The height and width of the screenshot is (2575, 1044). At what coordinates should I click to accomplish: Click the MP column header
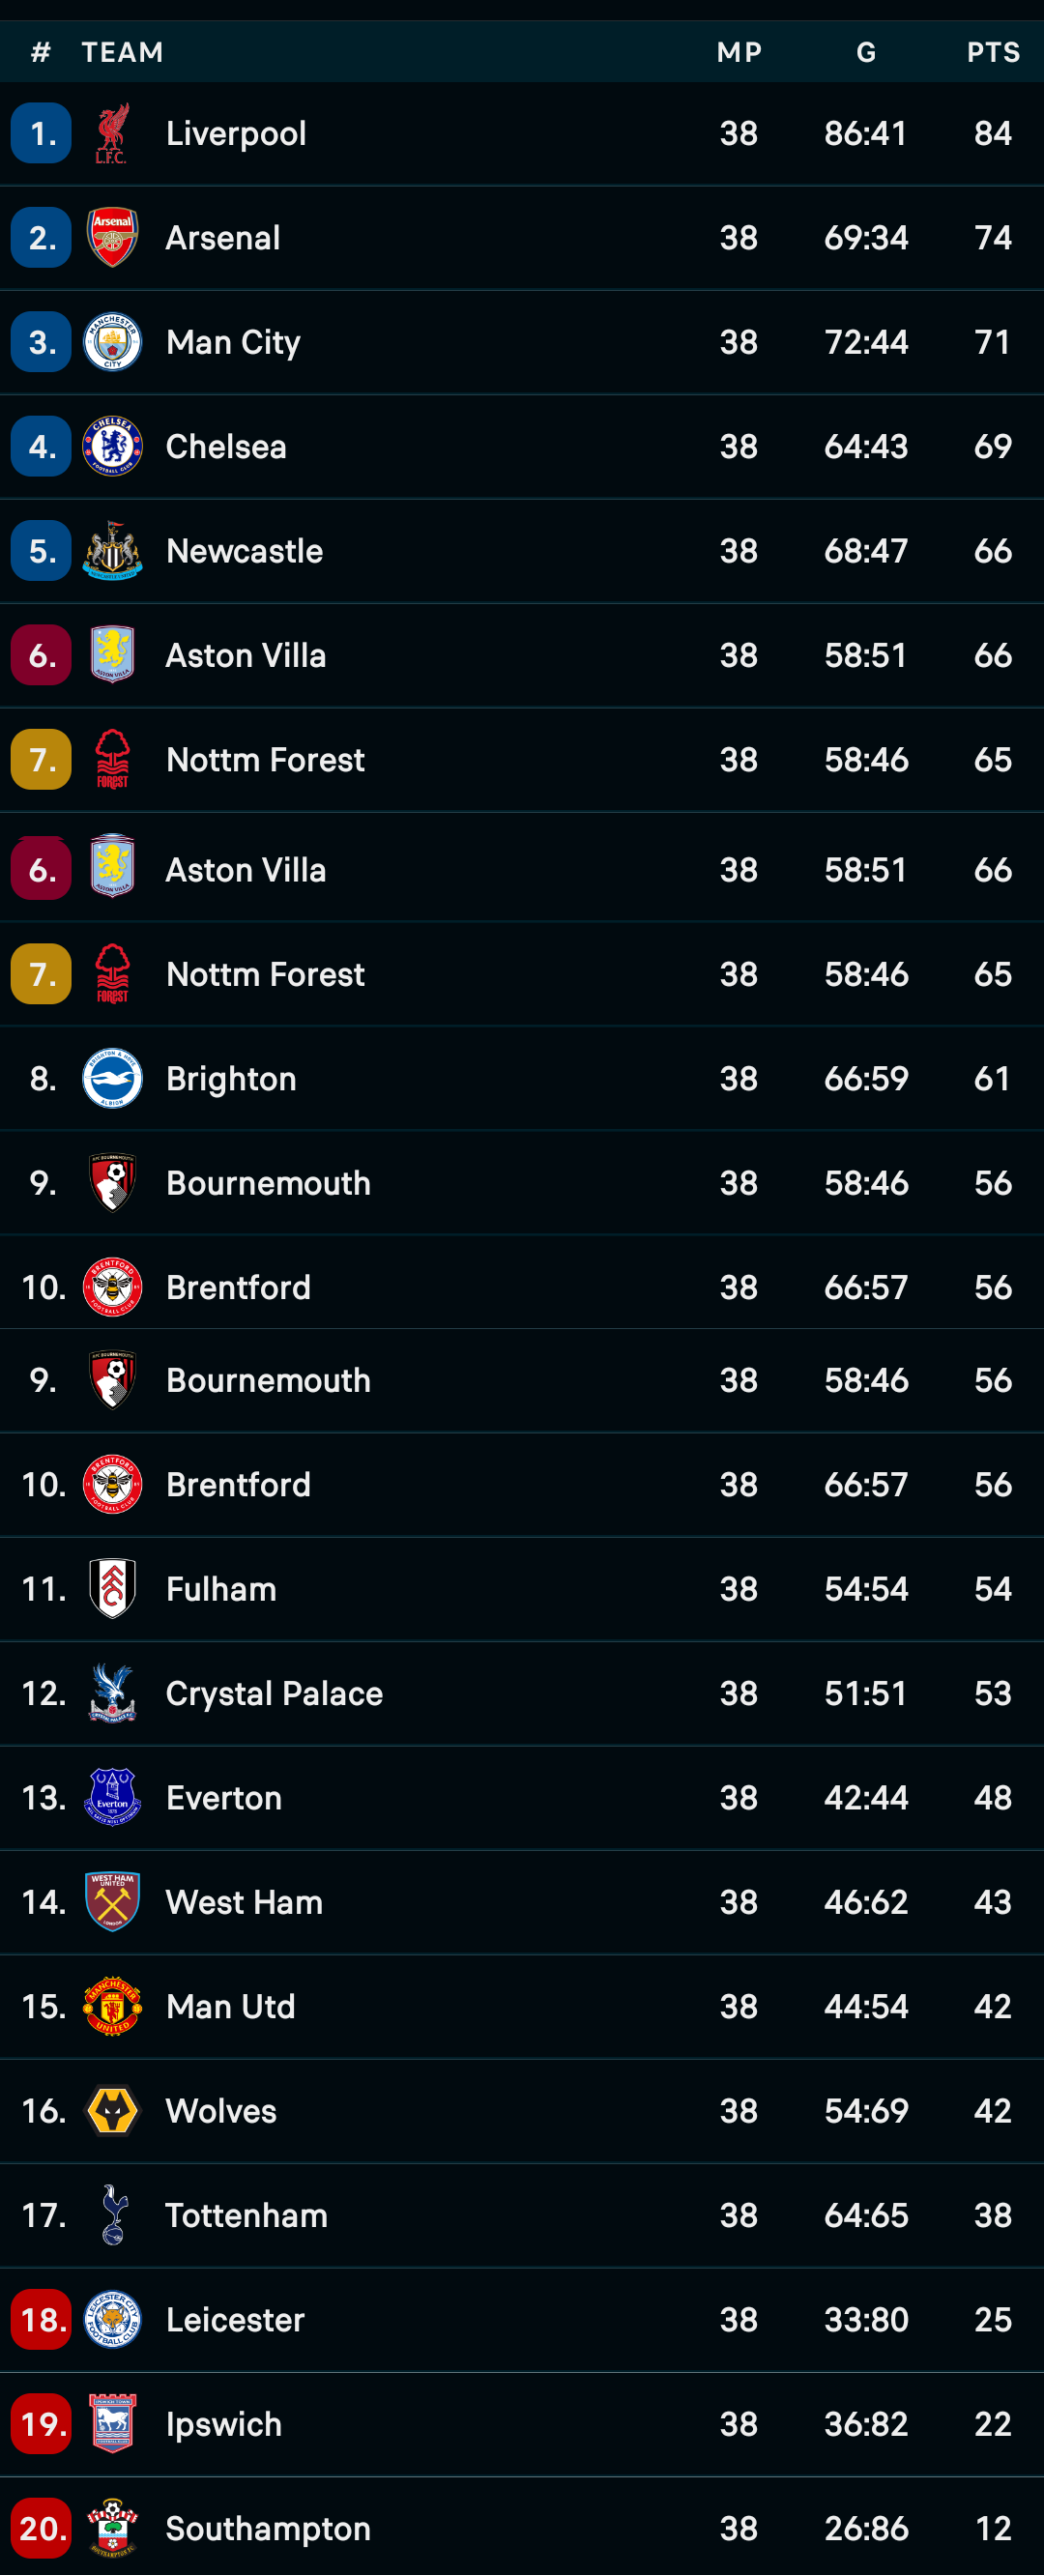[x=739, y=52]
